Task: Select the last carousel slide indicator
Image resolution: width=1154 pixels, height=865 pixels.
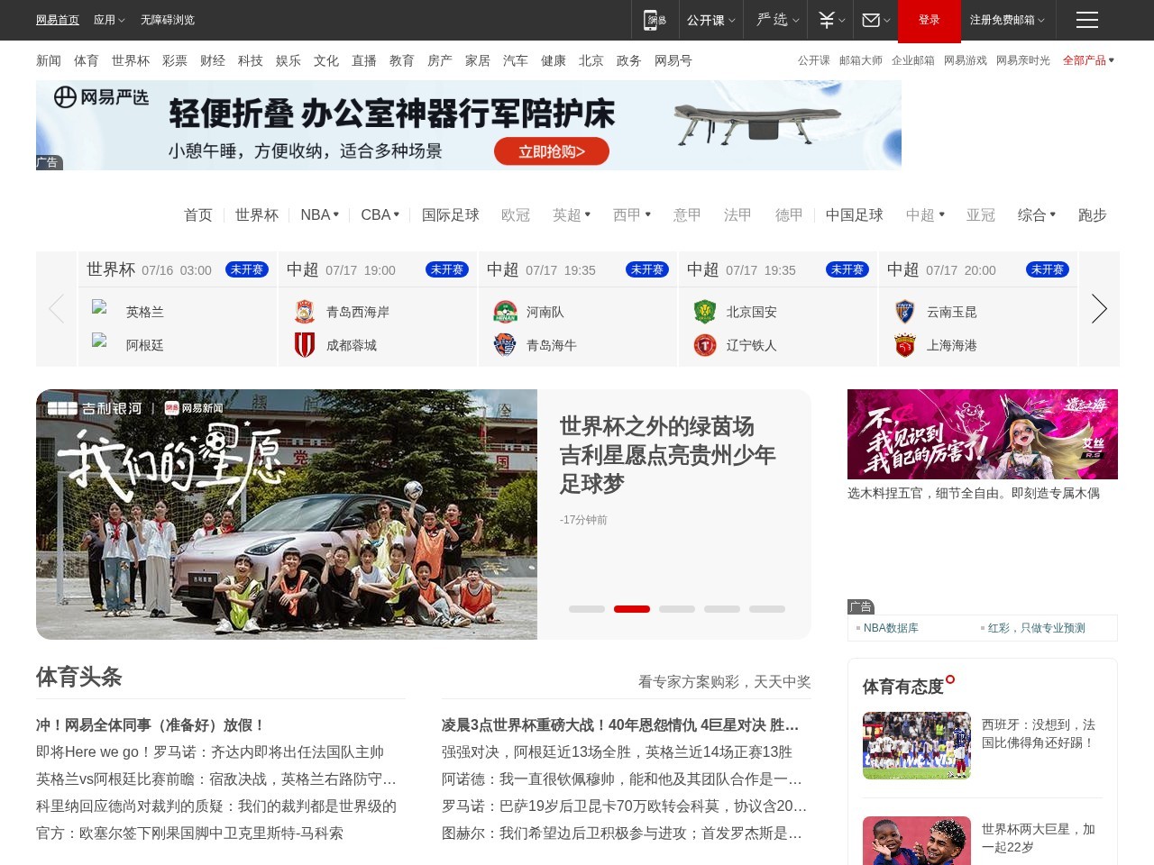Action: point(767,609)
